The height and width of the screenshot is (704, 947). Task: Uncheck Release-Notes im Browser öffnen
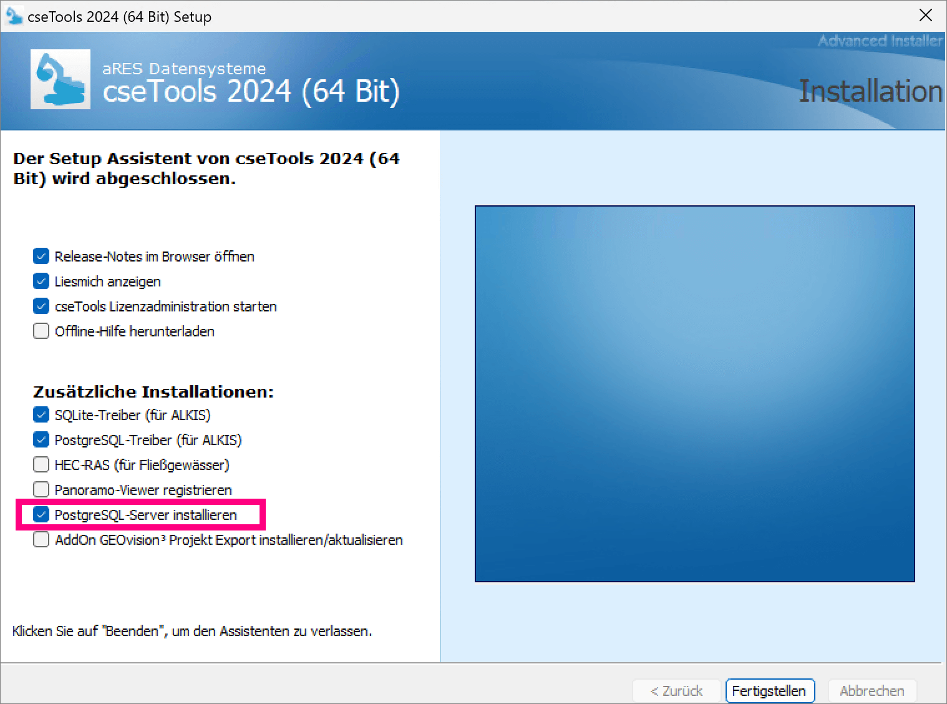(41, 257)
